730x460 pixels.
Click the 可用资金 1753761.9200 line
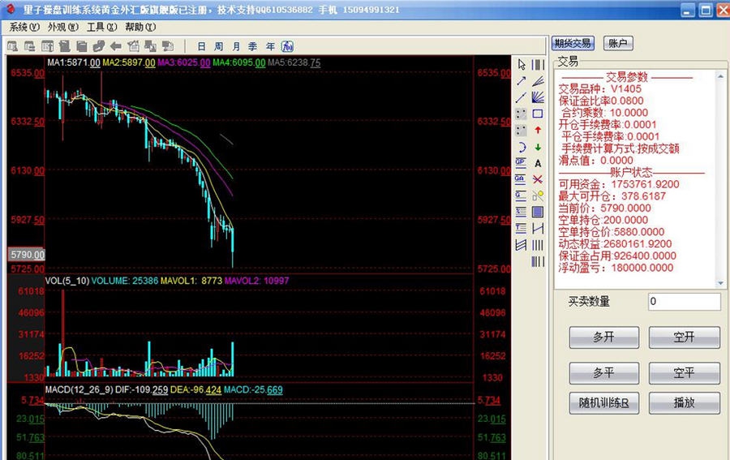619,184
